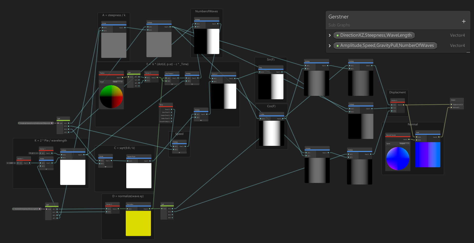This screenshot has height=243, width=474.
Task: Expand the DirectionXZ,Steepness,WaveLength property row
Action: pos(330,35)
